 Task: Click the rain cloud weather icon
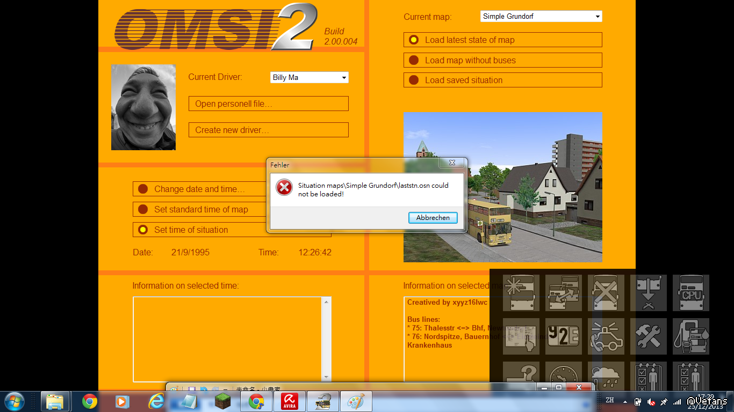tap(606, 376)
